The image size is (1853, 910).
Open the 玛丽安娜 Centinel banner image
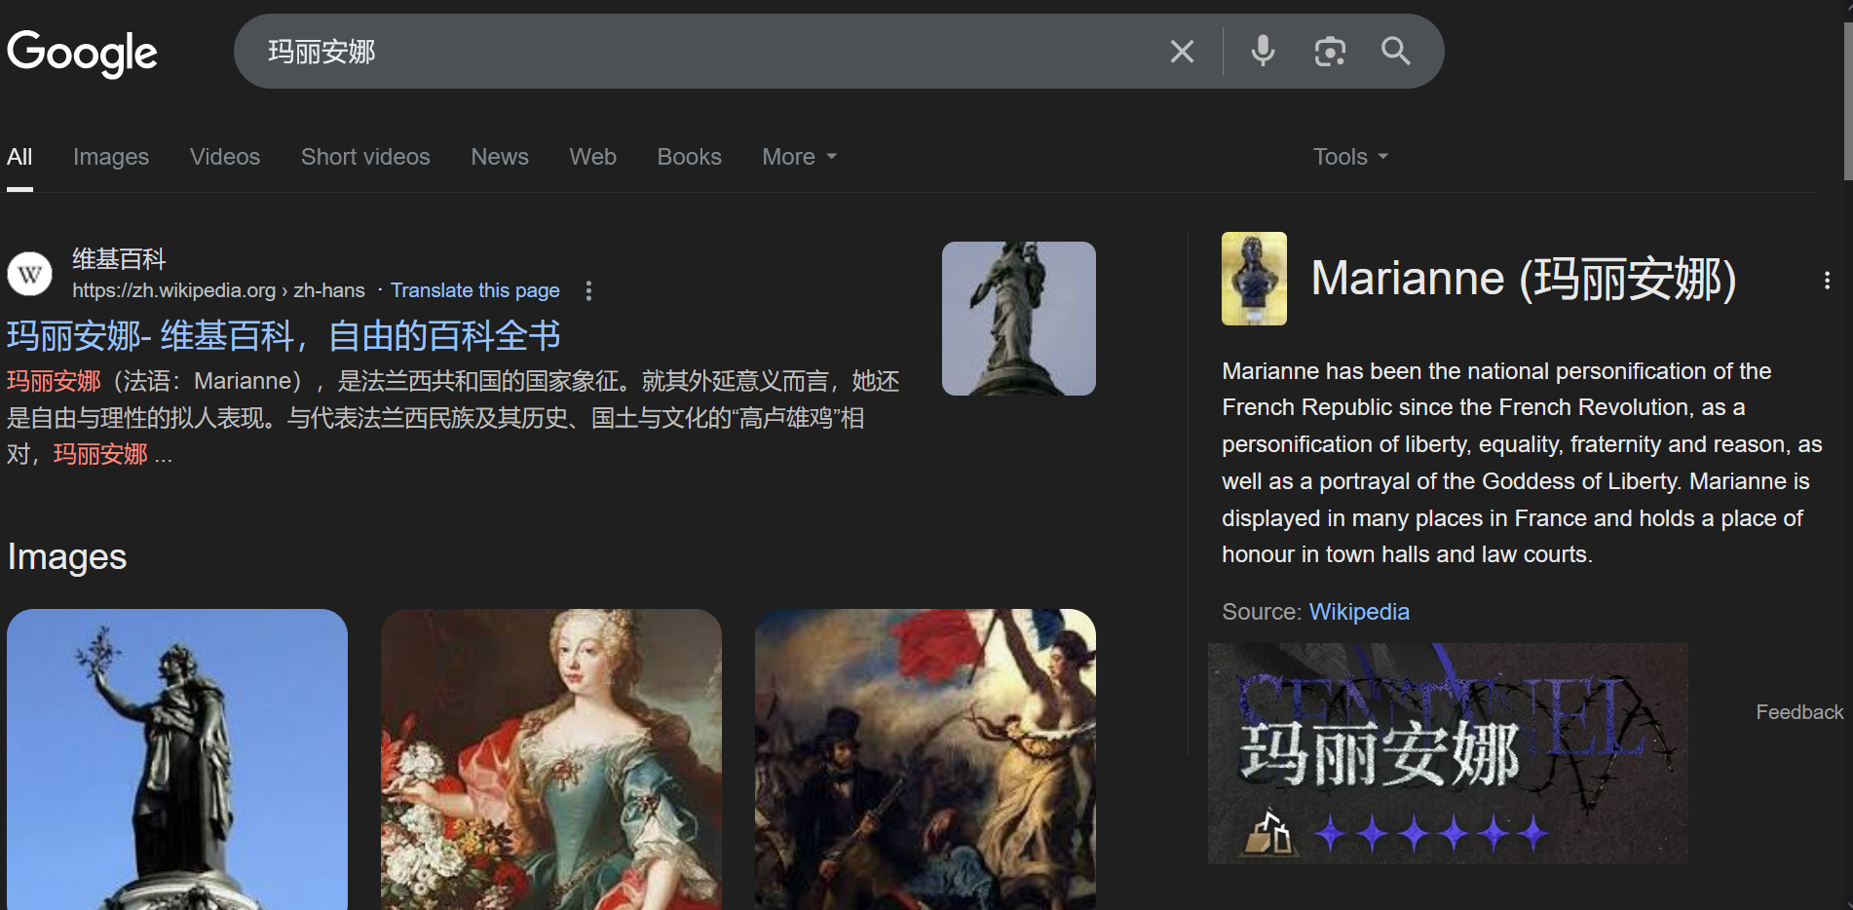(1448, 753)
